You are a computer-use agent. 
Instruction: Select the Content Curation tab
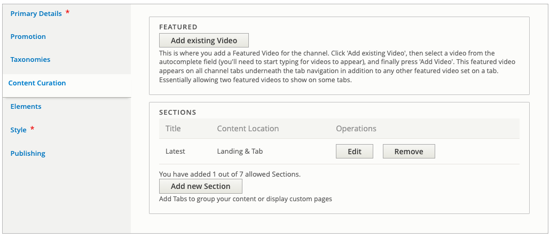click(x=37, y=83)
